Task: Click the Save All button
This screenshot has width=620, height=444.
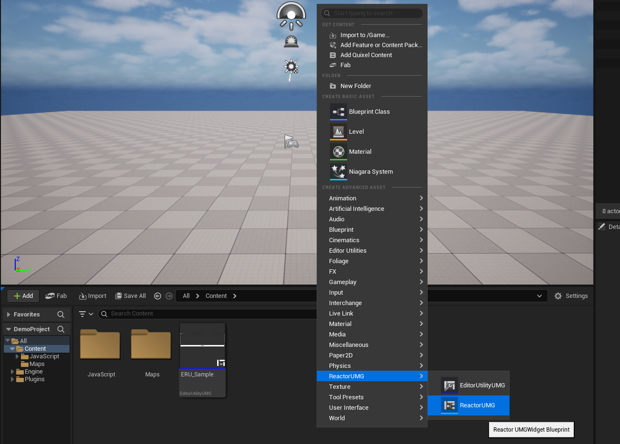Action: pyautogui.click(x=130, y=296)
